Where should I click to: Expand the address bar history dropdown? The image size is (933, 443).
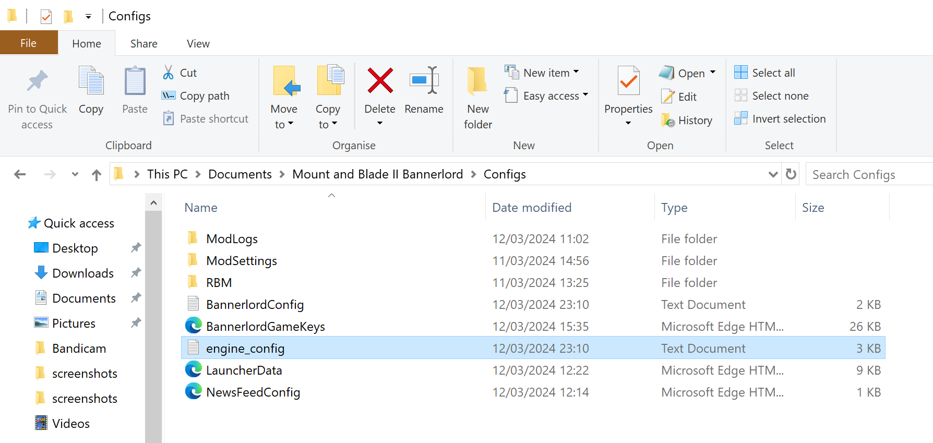tap(773, 174)
